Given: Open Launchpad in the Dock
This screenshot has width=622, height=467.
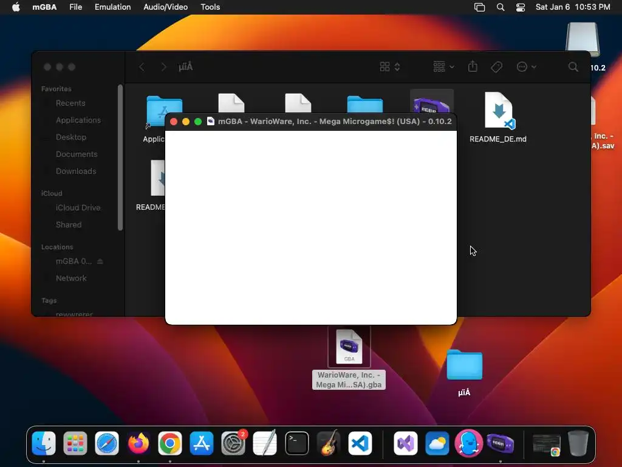Looking at the screenshot, I should (75, 443).
